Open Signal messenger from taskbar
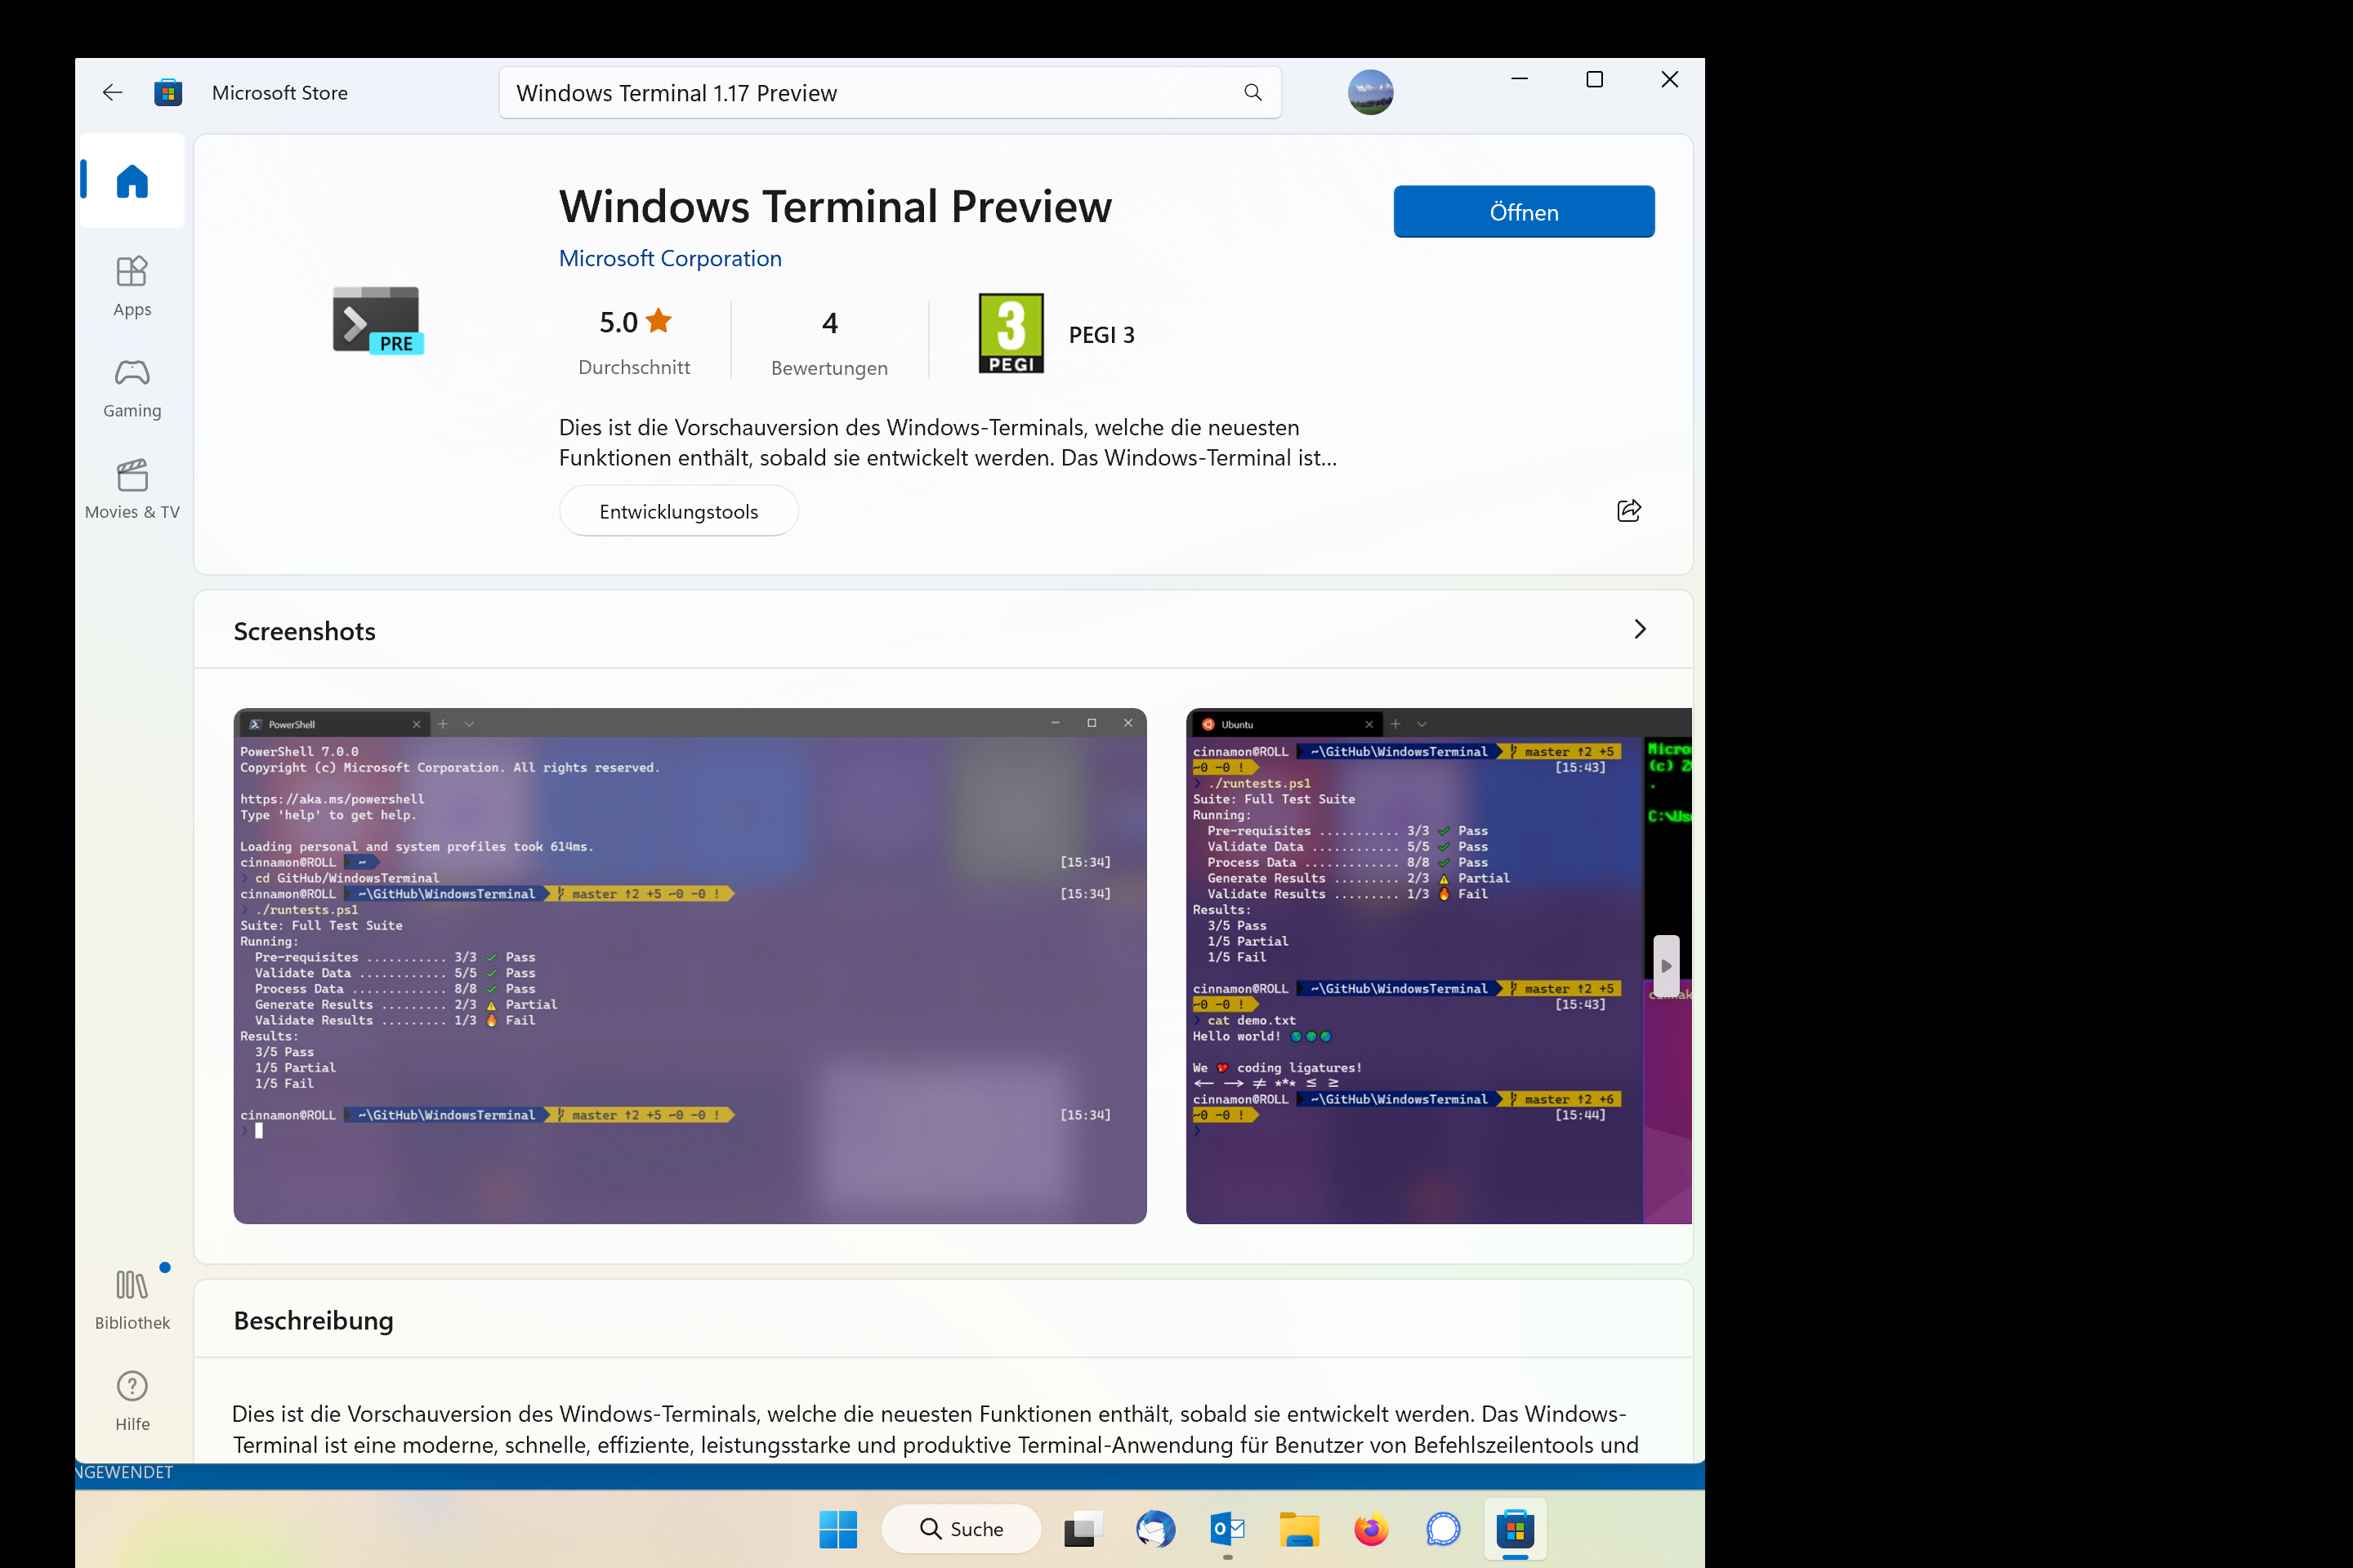 click(x=1443, y=1529)
